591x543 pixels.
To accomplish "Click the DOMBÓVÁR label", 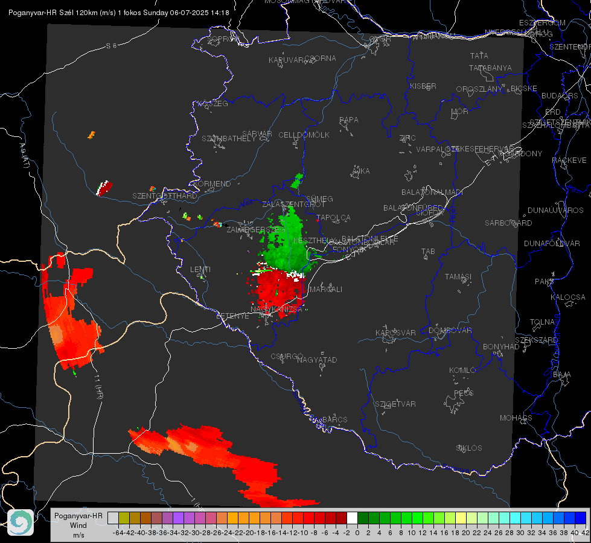I will coord(450,331).
